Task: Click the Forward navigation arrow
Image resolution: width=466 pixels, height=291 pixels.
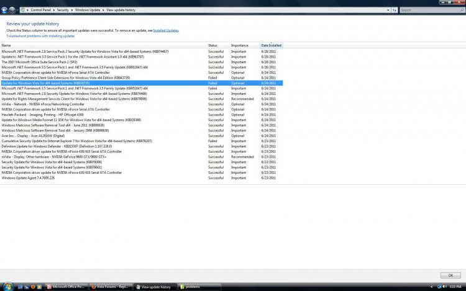Action: [x=12, y=10]
